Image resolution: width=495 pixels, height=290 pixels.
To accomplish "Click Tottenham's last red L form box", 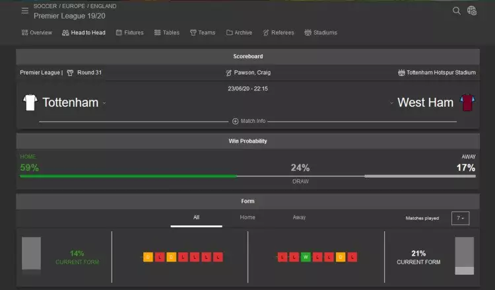I will point(218,257).
